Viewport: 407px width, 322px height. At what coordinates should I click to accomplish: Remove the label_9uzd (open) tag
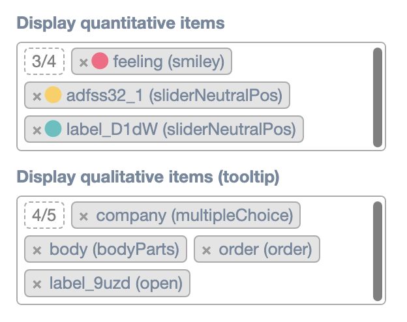[37, 284]
